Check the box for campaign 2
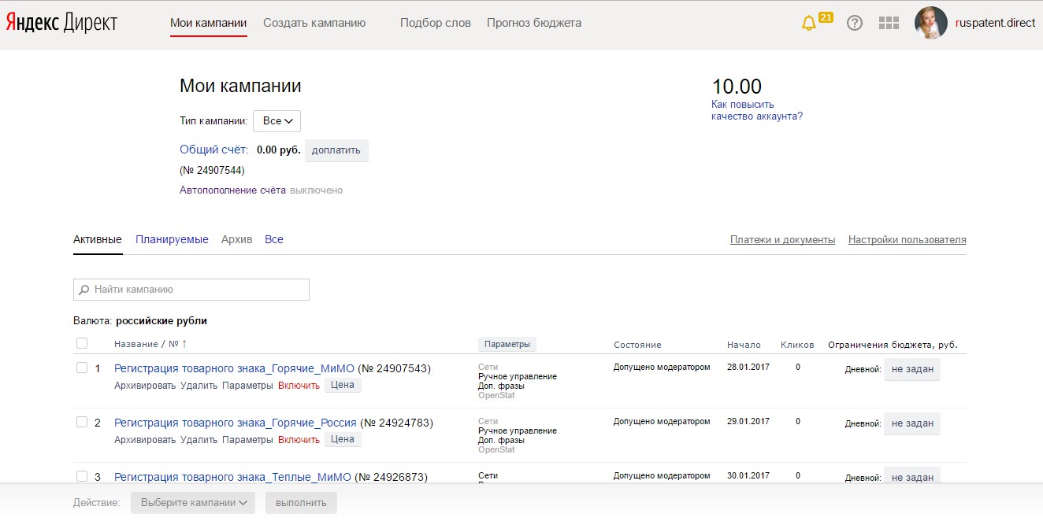The image size is (1043, 521). click(82, 422)
